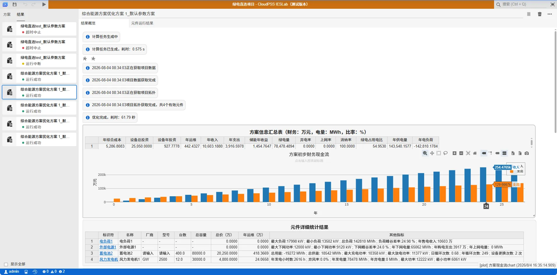Select the last 运行成功 result entry
557x275 pixels.
[x=39, y=139]
